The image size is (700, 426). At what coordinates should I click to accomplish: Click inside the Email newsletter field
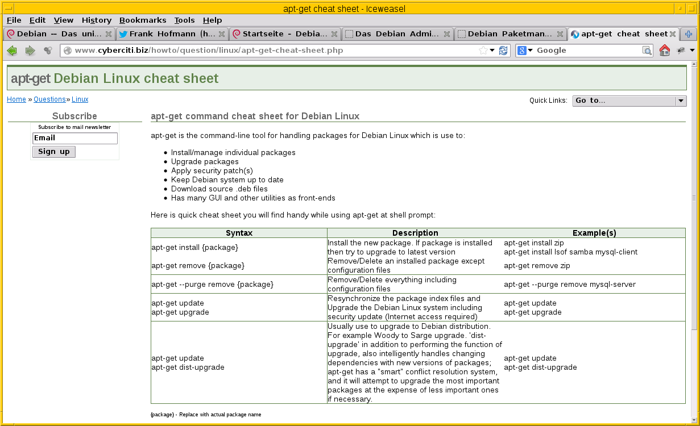click(x=74, y=138)
